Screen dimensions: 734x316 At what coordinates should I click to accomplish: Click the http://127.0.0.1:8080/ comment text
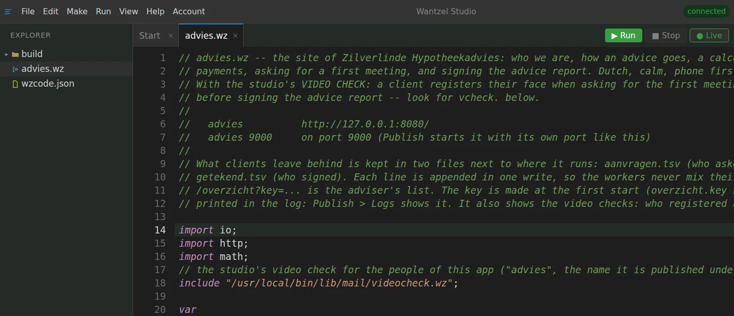[365, 124]
